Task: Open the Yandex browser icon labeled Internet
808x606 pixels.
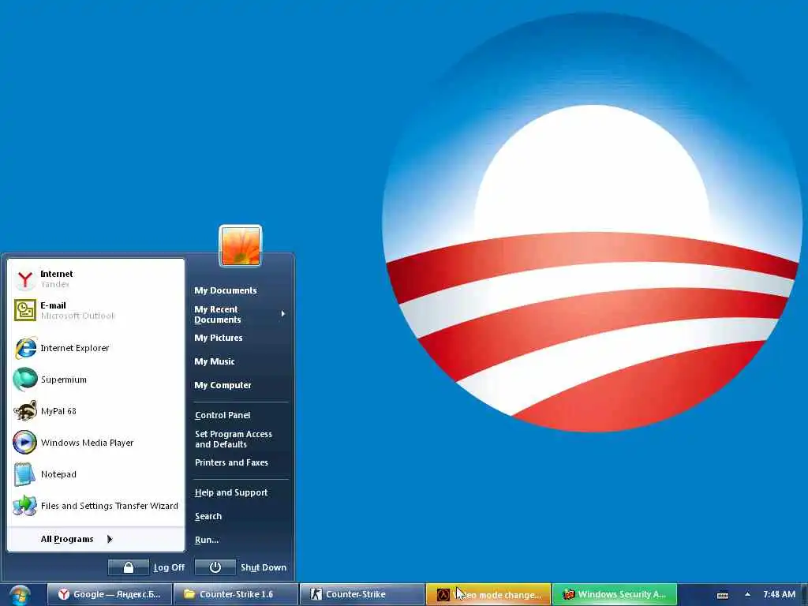Action: (24, 279)
